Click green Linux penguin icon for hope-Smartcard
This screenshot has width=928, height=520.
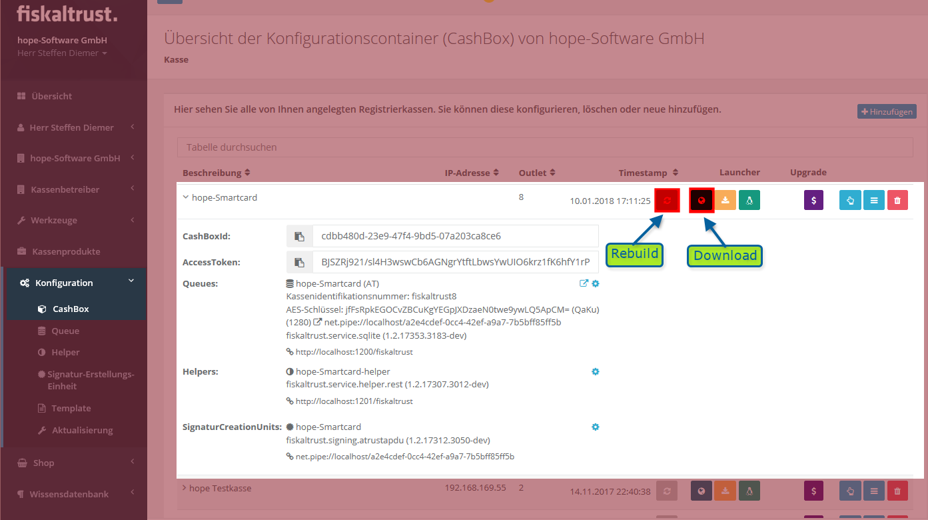click(749, 200)
